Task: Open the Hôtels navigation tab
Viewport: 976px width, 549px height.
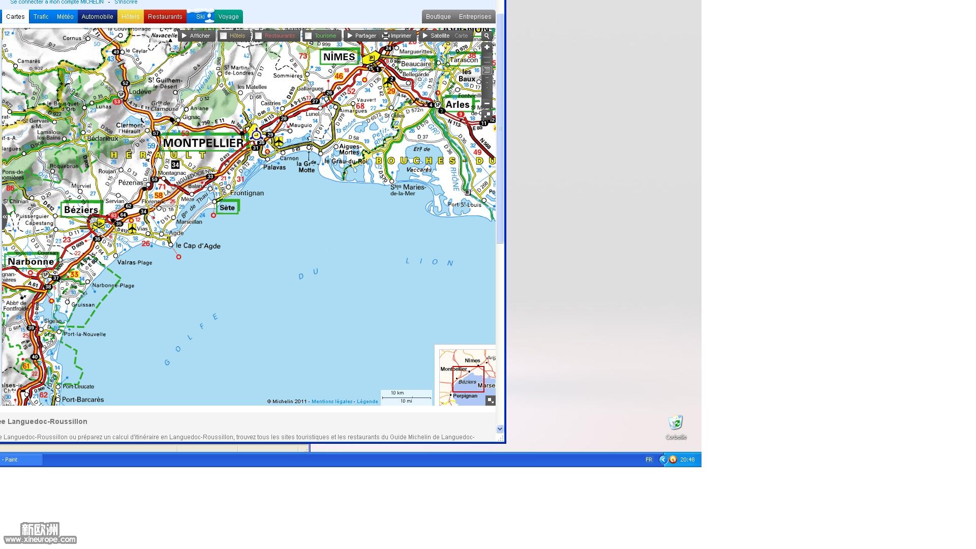Action: click(x=131, y=17)
